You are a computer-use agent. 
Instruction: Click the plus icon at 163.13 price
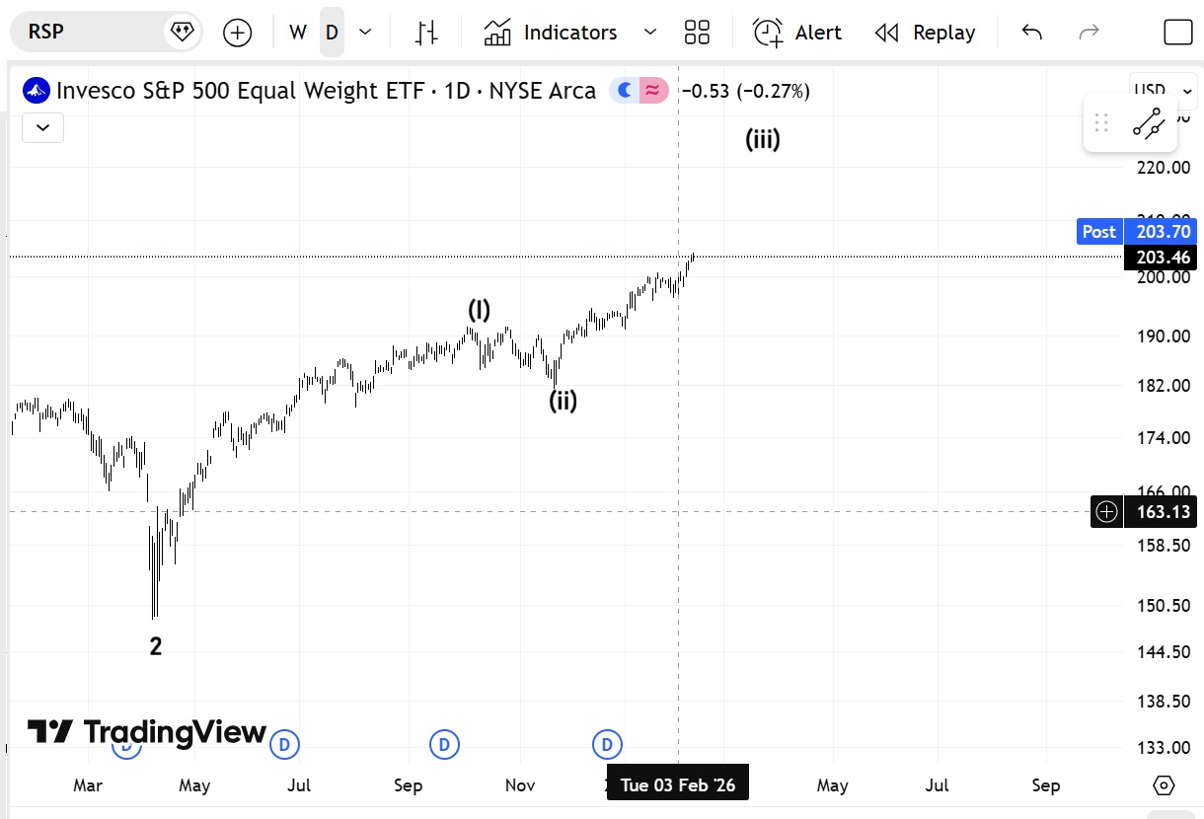tap(1106, 511)
